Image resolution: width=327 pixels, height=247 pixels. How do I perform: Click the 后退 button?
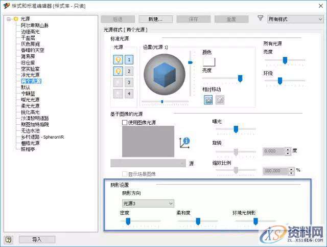point(118,19)
